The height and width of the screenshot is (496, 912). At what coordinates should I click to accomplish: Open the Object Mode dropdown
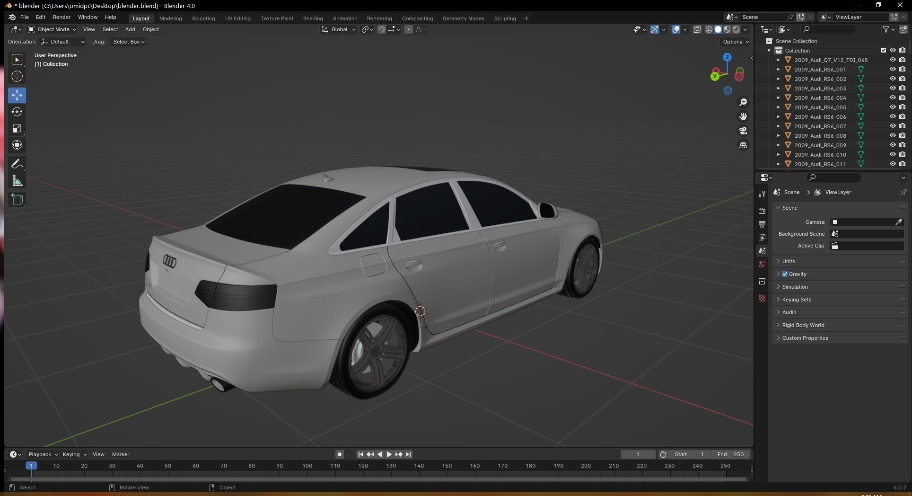pos(52,29)
